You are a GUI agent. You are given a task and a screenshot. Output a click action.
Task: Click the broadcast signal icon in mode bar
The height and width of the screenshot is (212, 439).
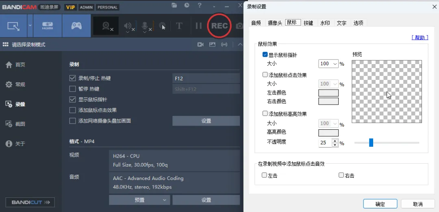coord(224,45)
